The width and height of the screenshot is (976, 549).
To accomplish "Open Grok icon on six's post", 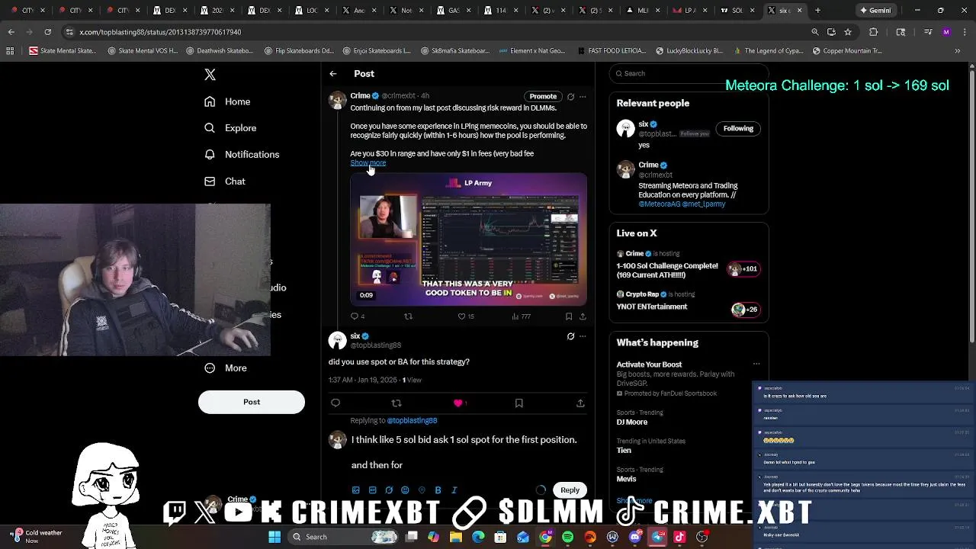I will pos(570,336).
